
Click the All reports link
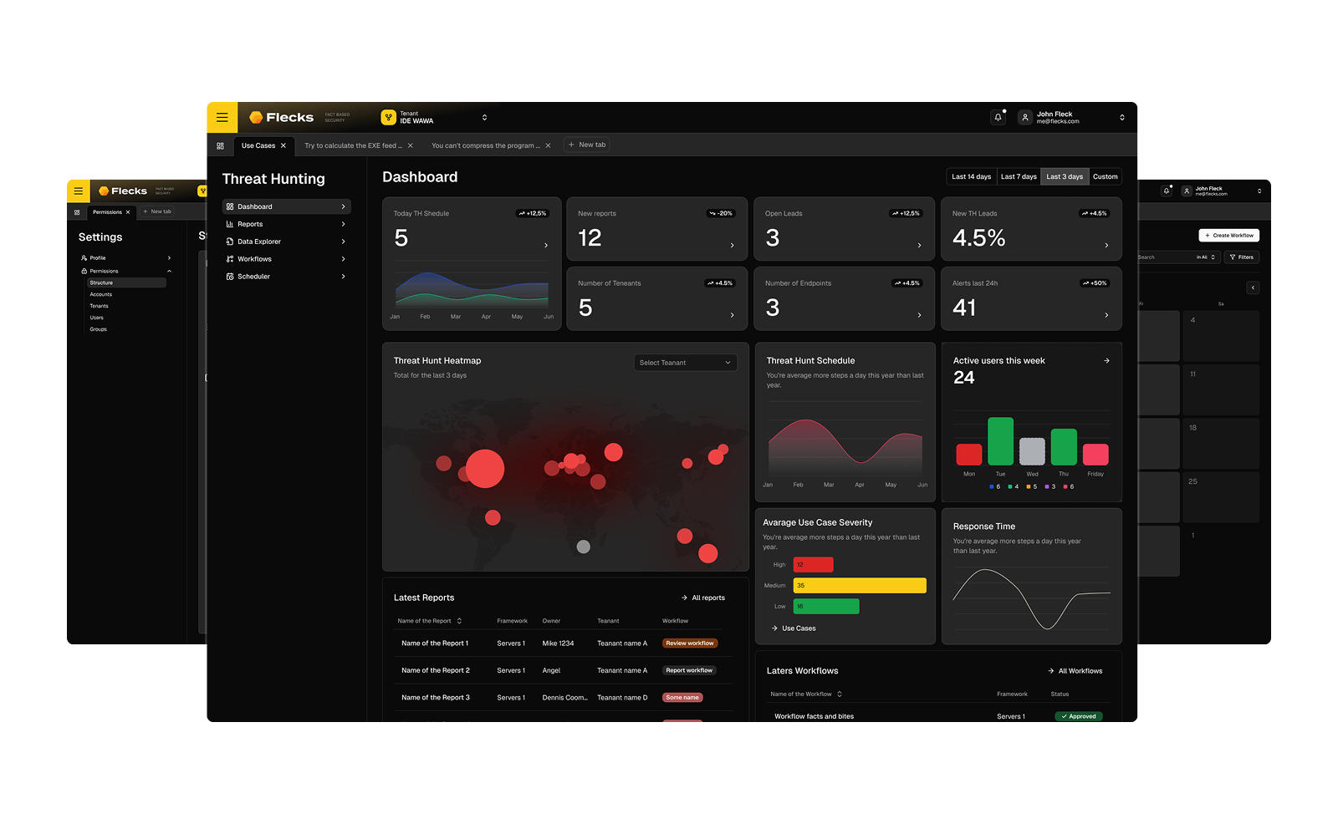point(703,598)
